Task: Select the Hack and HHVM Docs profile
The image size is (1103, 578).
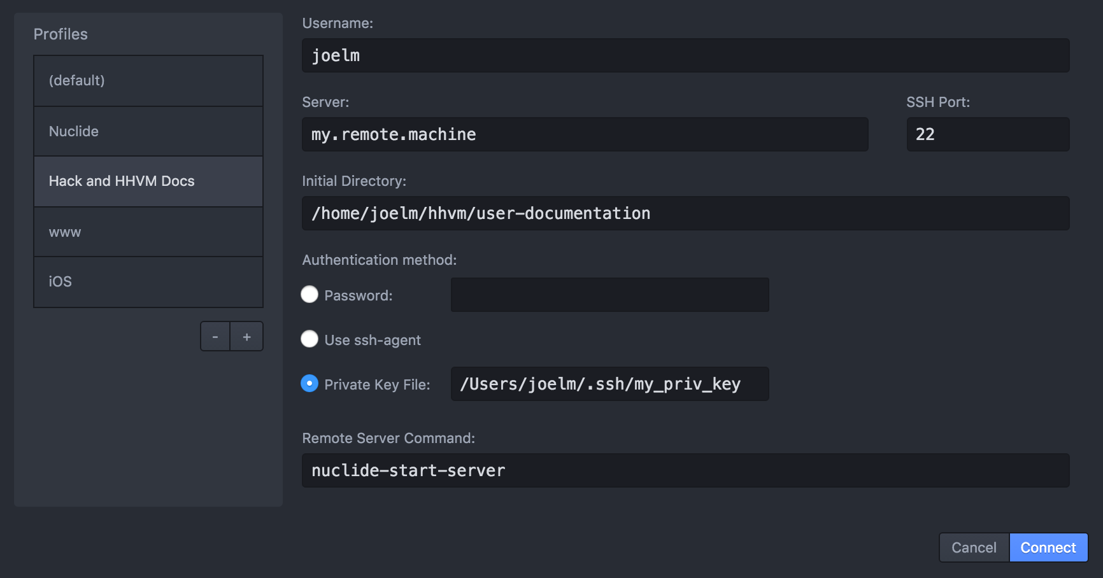Action: [148, 181]
